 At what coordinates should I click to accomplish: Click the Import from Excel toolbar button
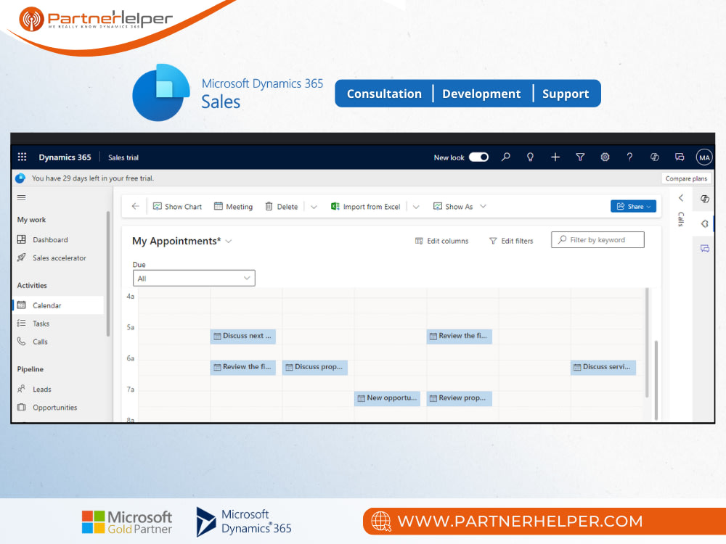coord(365,206)
